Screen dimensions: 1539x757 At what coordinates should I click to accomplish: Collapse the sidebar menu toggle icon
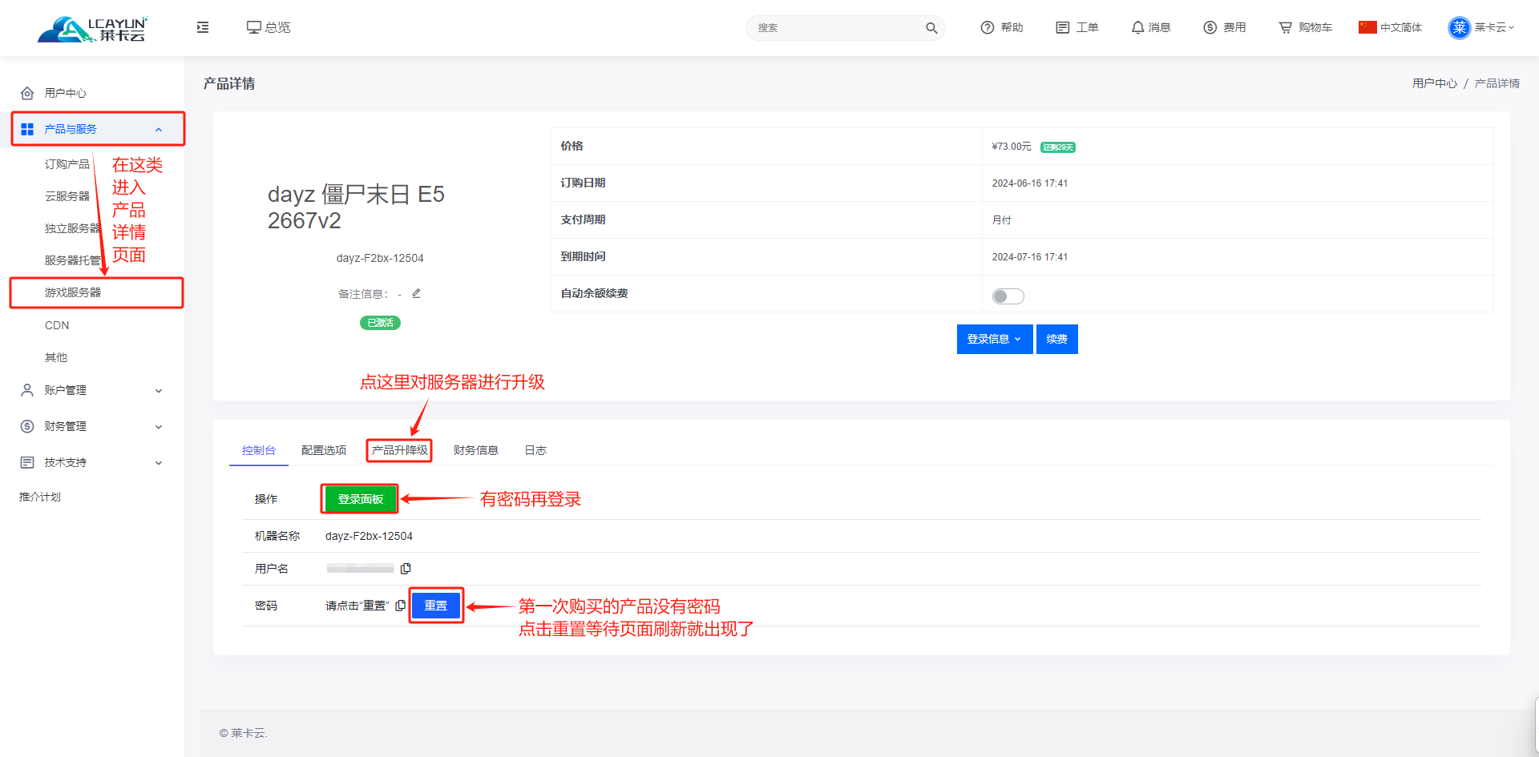click(x=203, y=27)
